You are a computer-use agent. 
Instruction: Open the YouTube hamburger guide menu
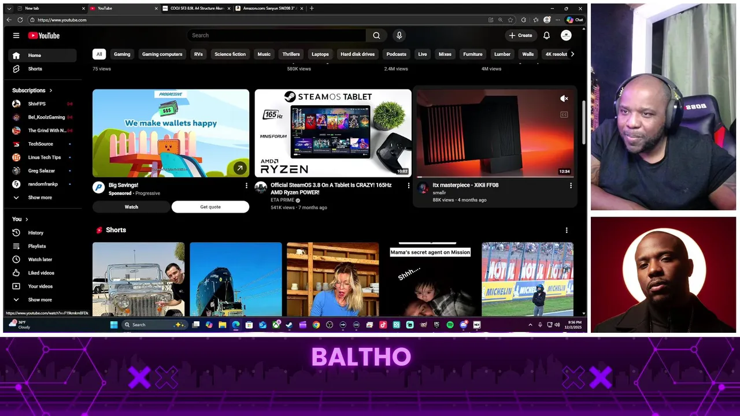tap(16, 35)
